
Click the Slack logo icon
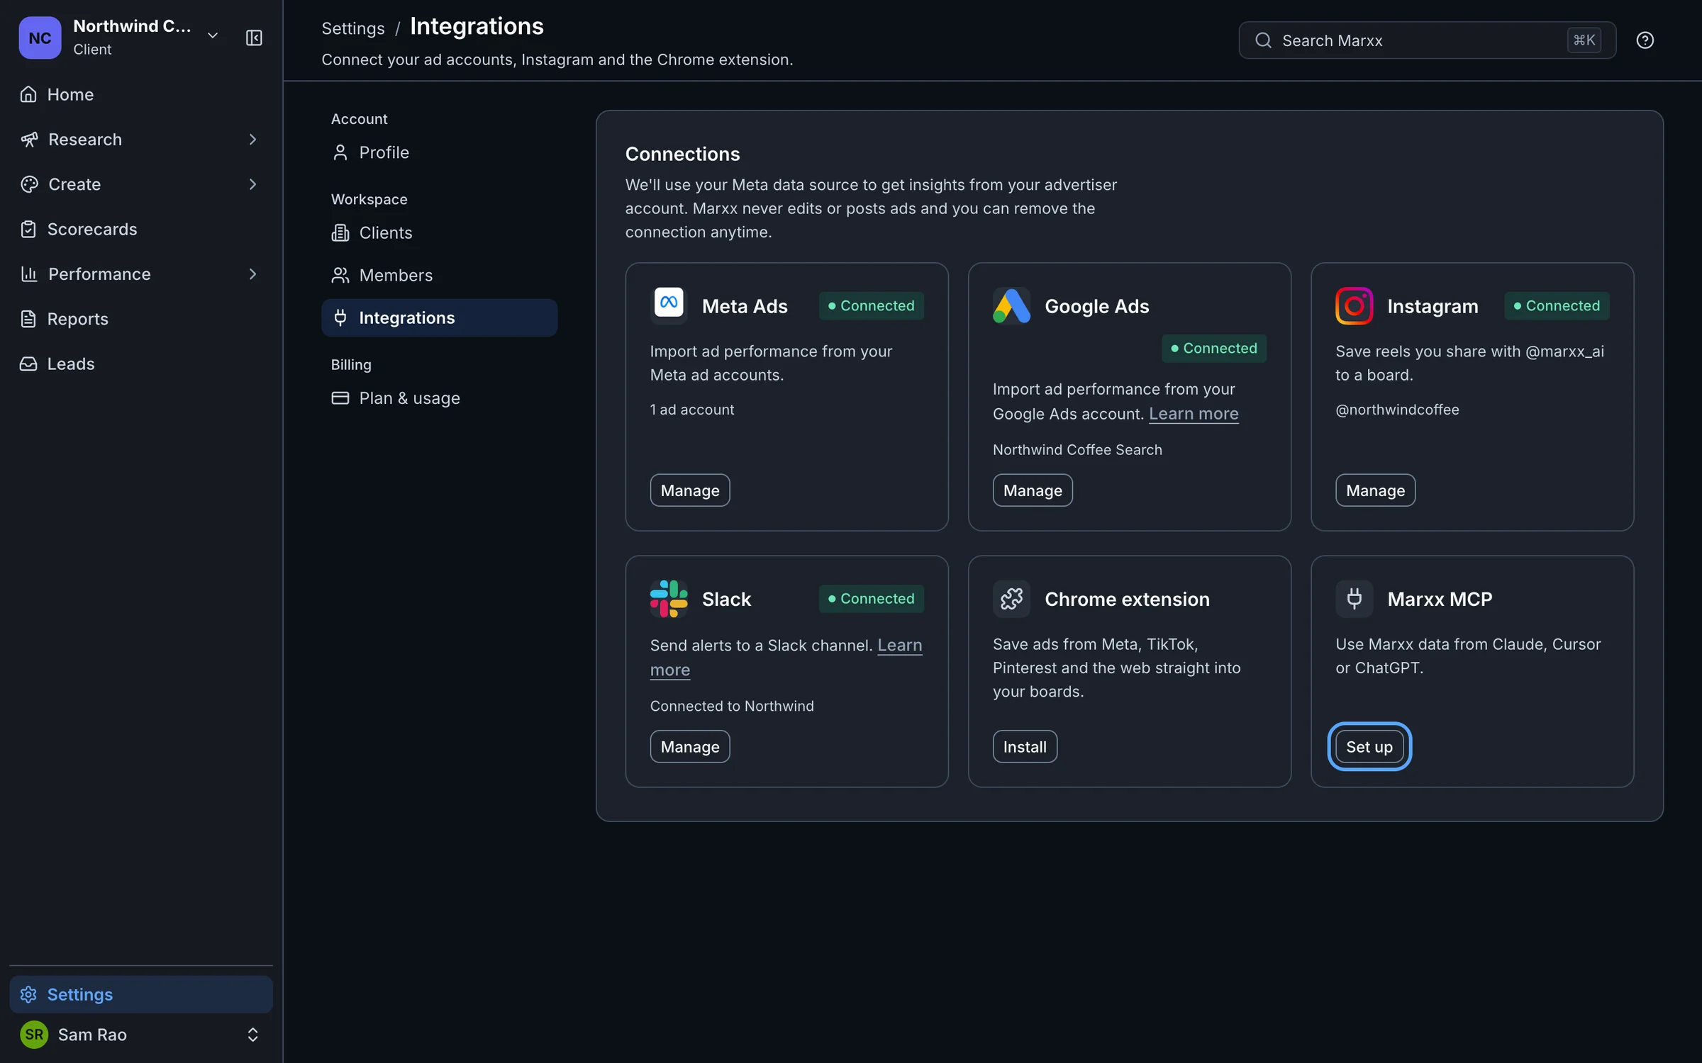point(669,599)
